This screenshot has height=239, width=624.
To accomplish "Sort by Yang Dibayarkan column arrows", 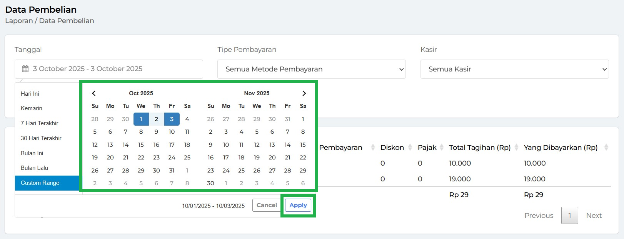I will [x=606, y=147].
